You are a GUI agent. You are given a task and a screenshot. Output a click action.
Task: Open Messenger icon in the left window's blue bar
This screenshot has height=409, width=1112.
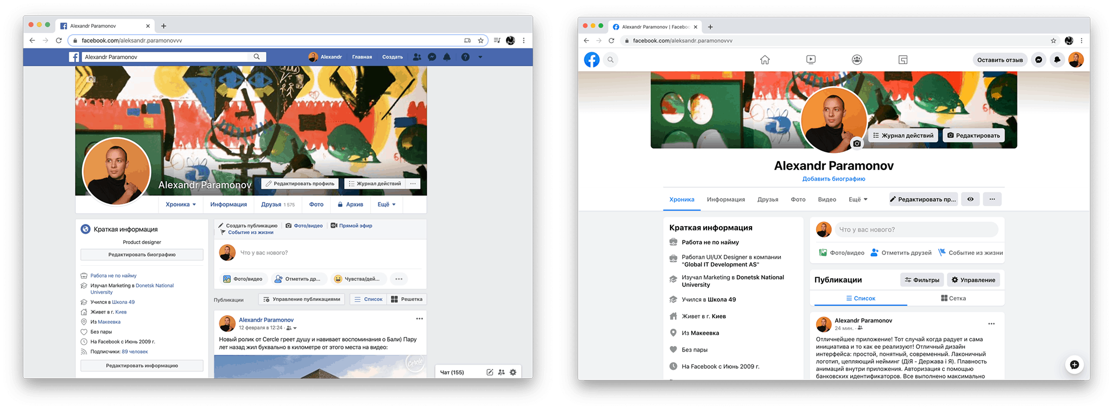(432, 57)
